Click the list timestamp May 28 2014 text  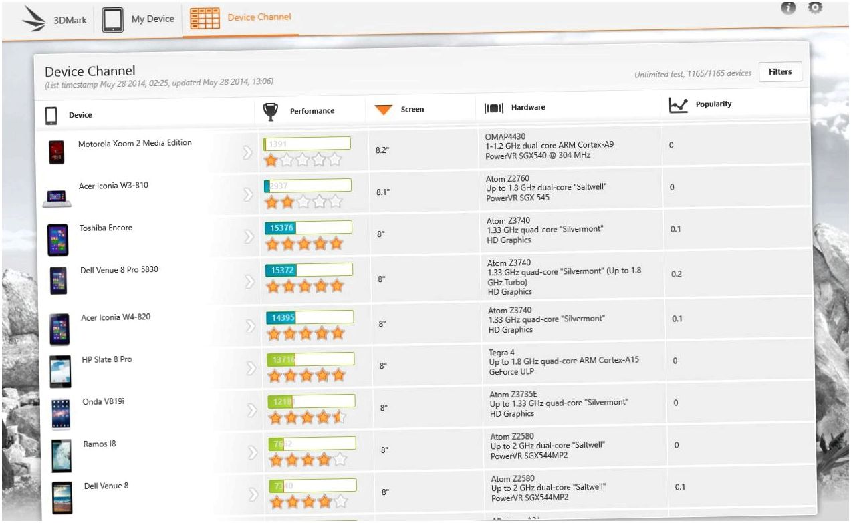click(158, 83)
